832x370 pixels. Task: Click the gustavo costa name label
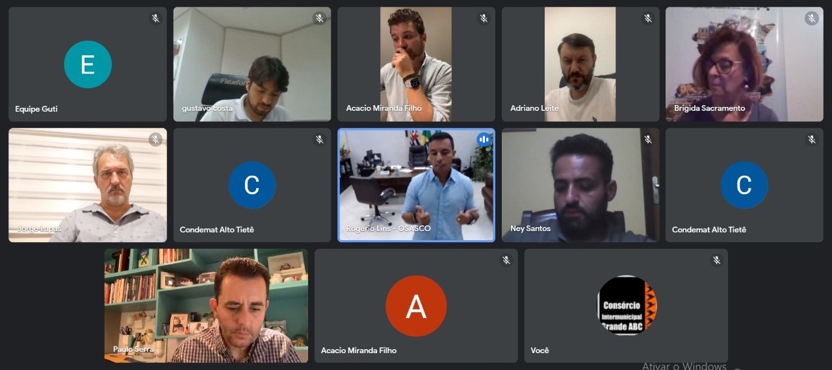207,108
